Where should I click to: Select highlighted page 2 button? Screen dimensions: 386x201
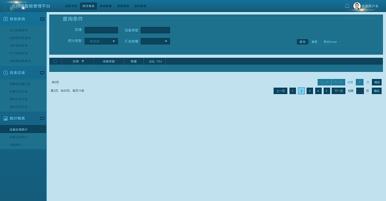301,91
